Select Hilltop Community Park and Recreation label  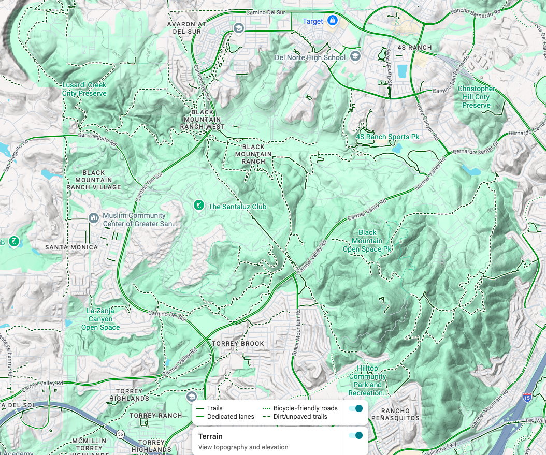point(367,380)
